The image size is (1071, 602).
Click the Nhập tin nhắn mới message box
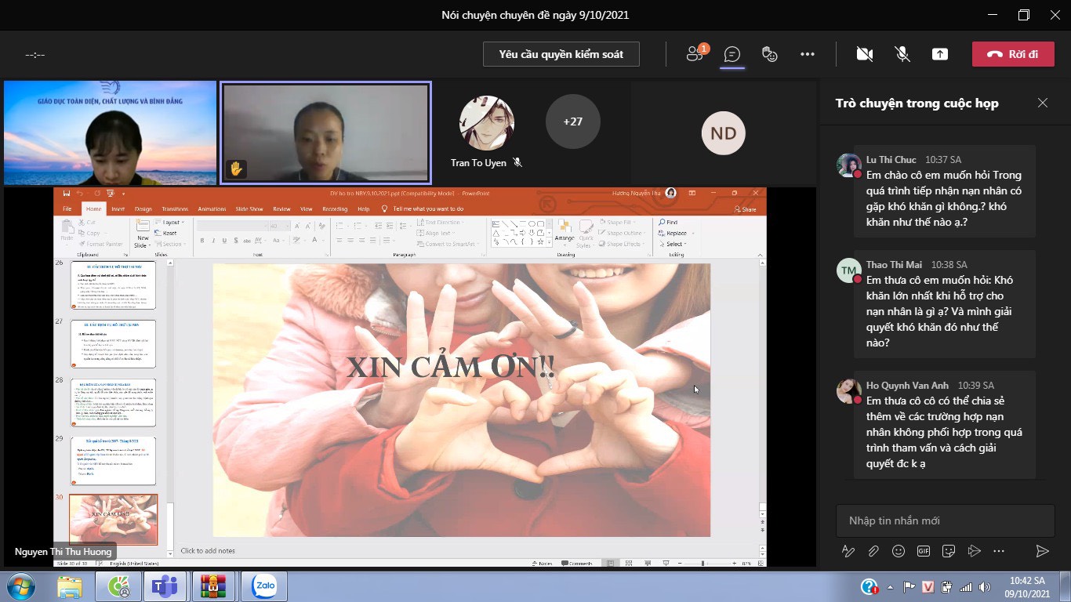(945, 520)
